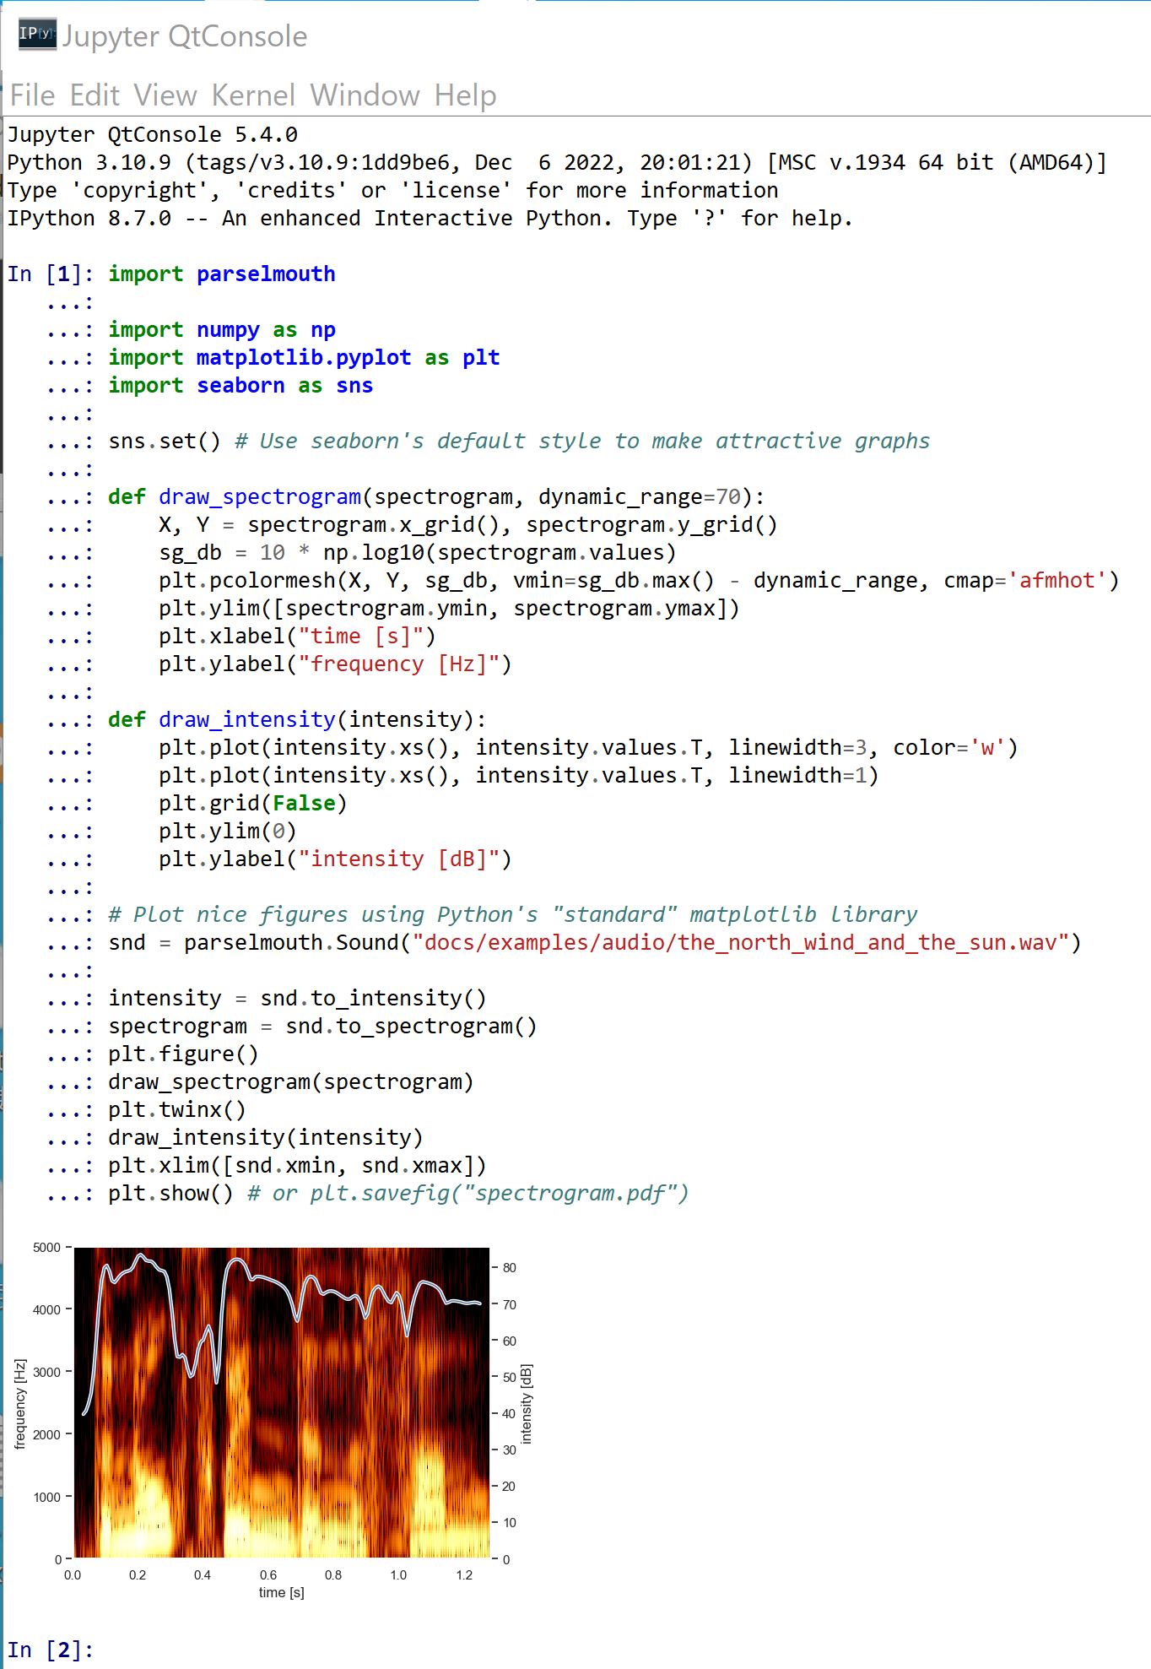1151x1669 pixels.
Task: Click 'spectrogram = snd.to_spectrogram()' line
Action: click(x=322, y=1027)
